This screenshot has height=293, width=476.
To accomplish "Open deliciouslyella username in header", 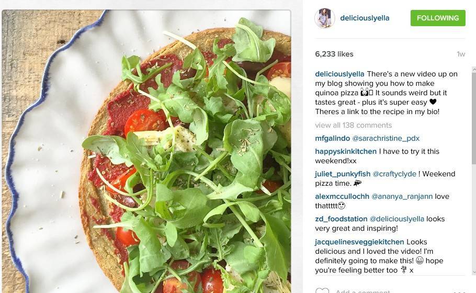I will click(365, 18).
